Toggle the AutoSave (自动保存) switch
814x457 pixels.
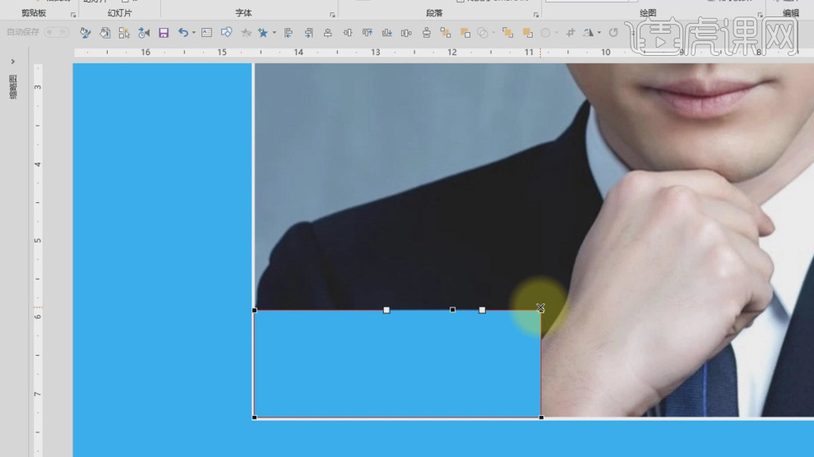coord(57,32)
